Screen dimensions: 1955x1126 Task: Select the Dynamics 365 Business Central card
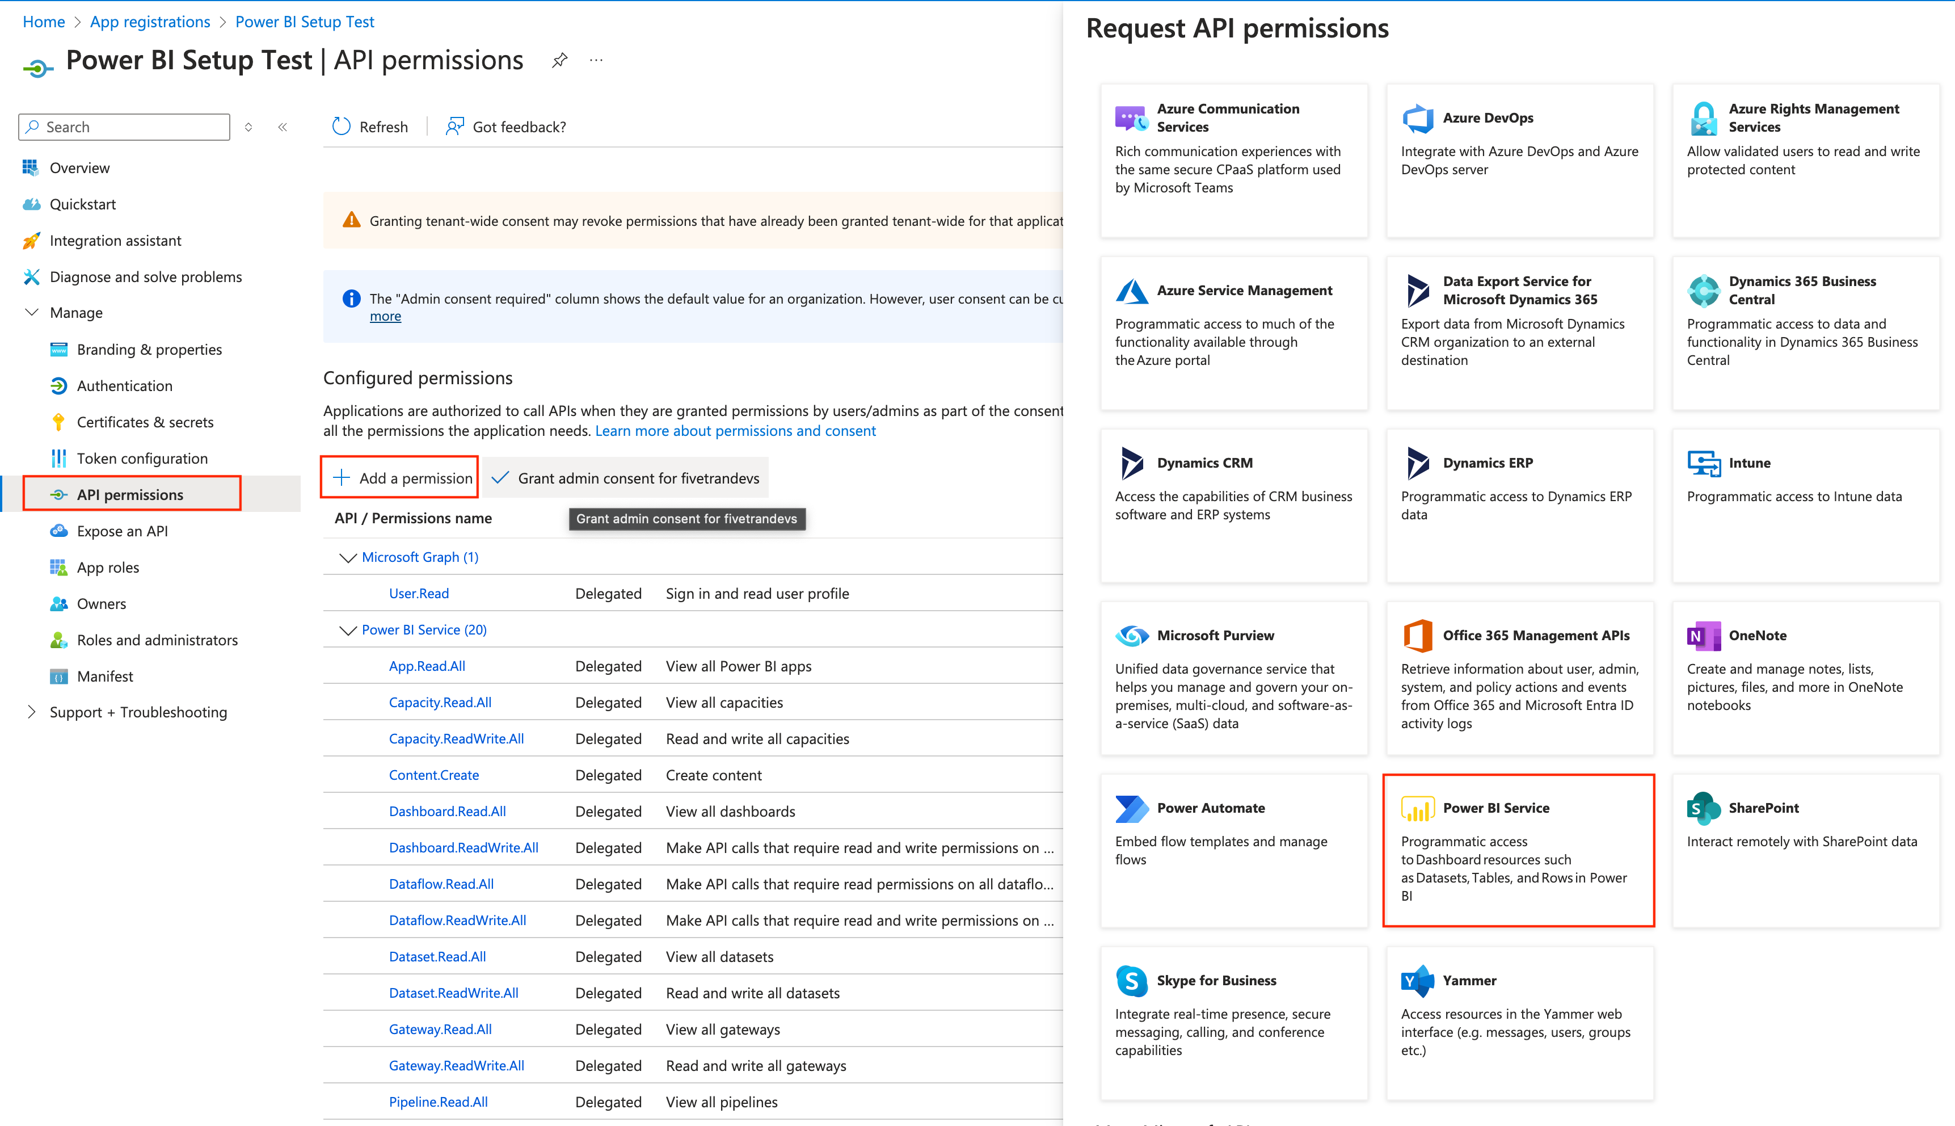pyautogui.click(x=1806, y=333)
